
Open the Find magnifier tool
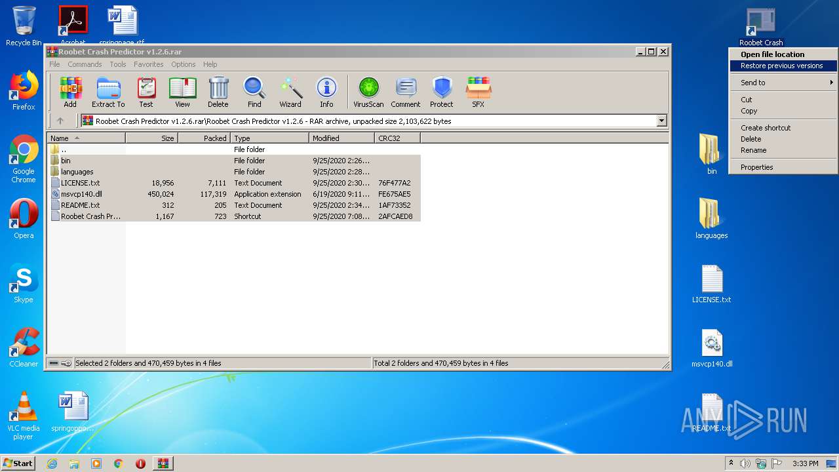254,92
